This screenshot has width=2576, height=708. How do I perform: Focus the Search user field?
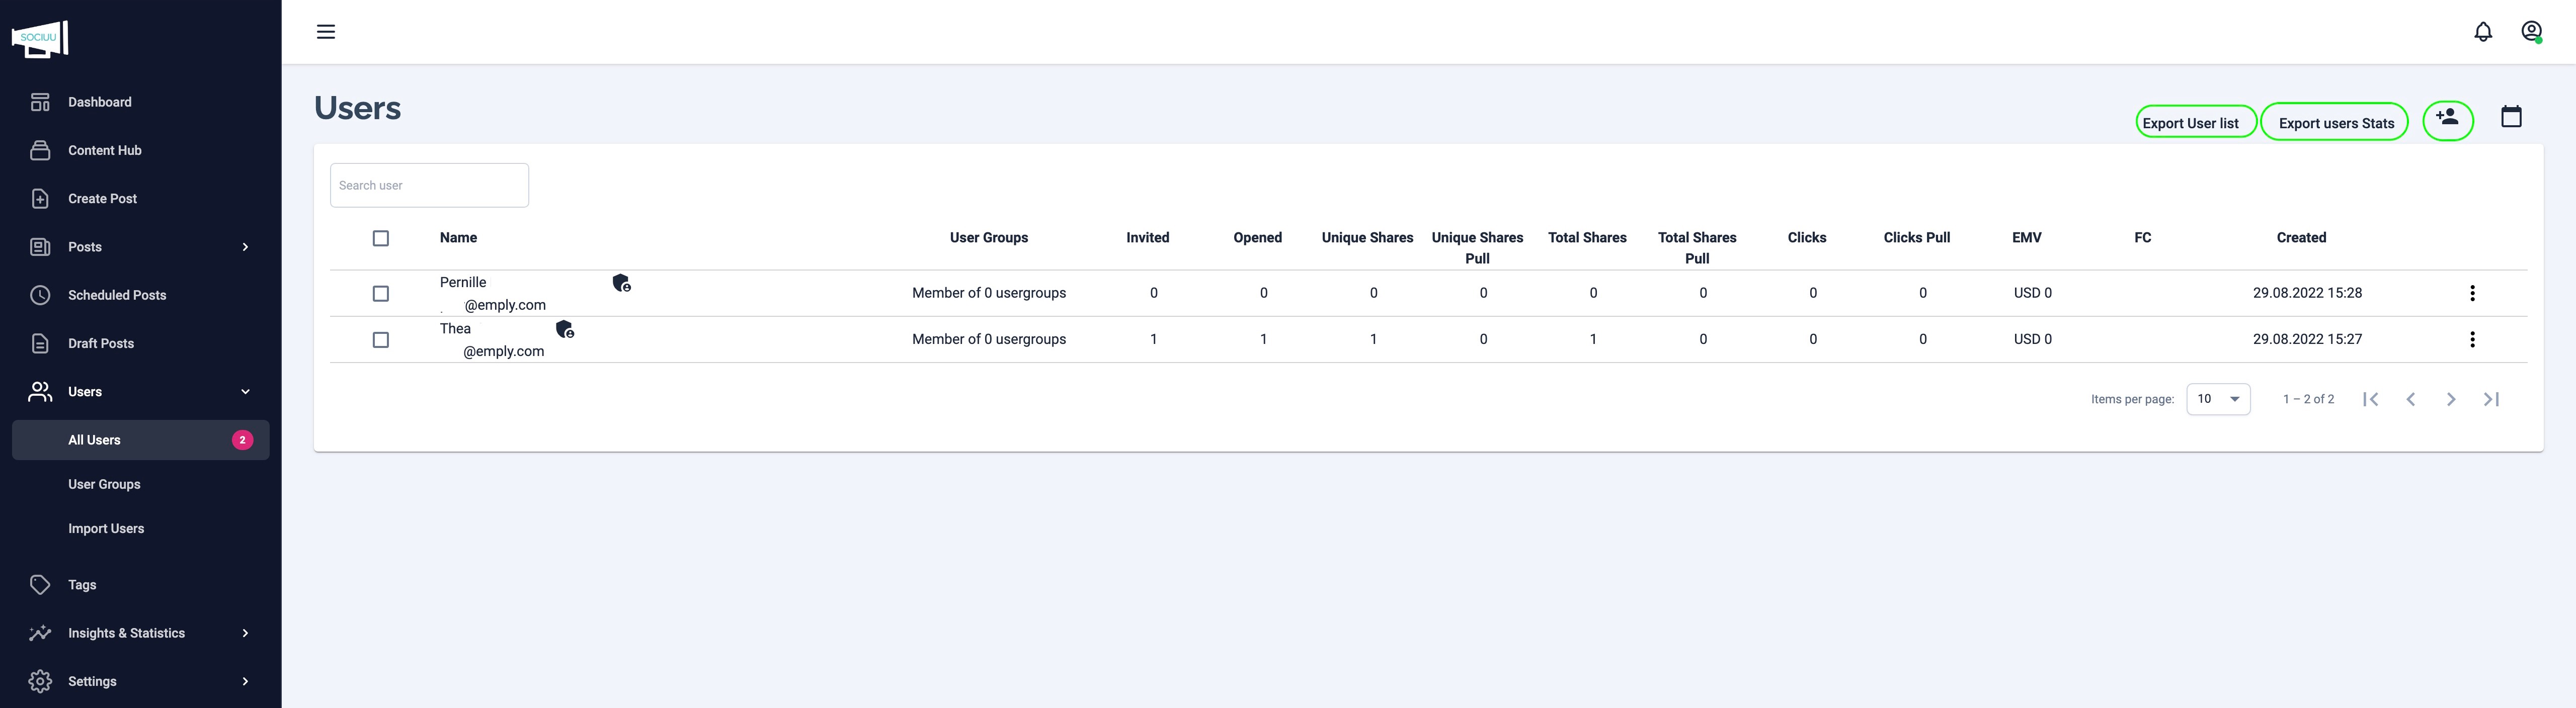(x=429, y=186)
